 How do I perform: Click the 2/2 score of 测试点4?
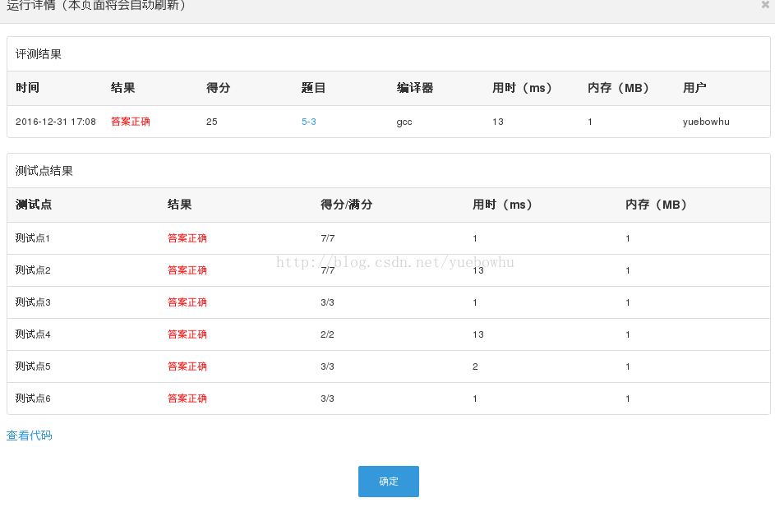(x=327, y=334)
